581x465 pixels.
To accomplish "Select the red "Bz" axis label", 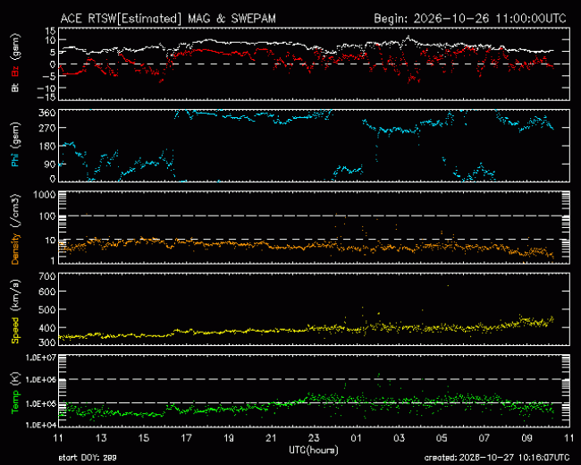I will (15, 72).
